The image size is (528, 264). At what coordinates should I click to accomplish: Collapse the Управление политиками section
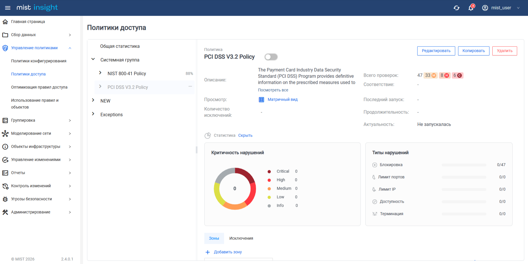(70, 48)
